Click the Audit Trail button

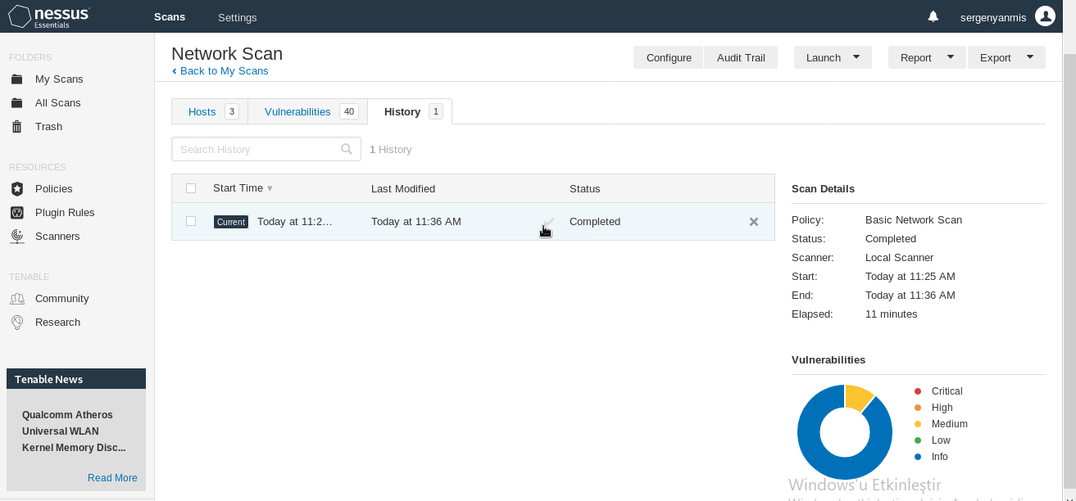click(741, 57)
